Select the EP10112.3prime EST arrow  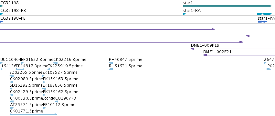tap(45, 108)
